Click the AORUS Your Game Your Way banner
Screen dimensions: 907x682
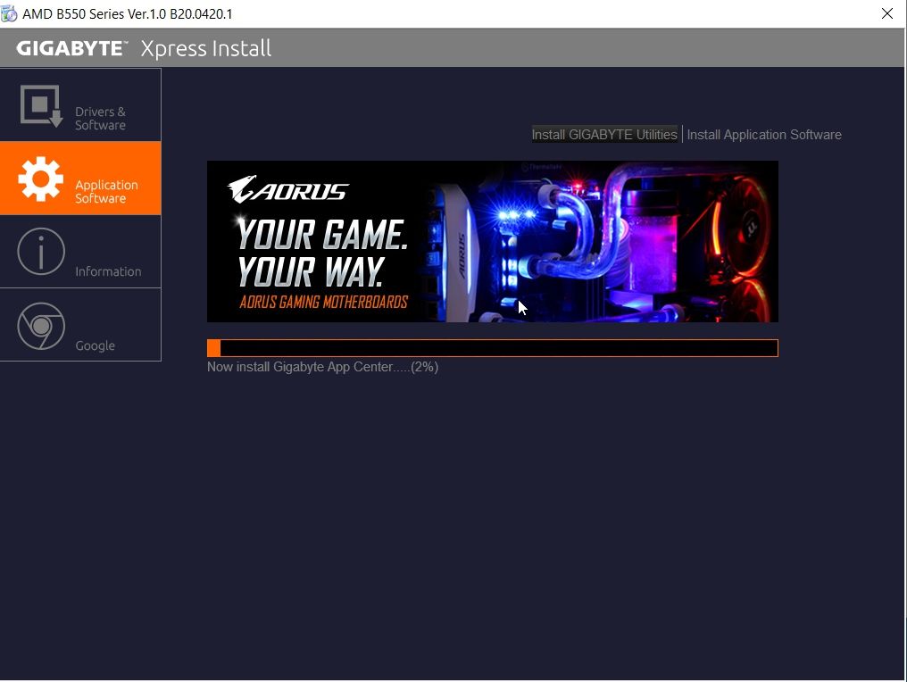click(x=492, y=241)
